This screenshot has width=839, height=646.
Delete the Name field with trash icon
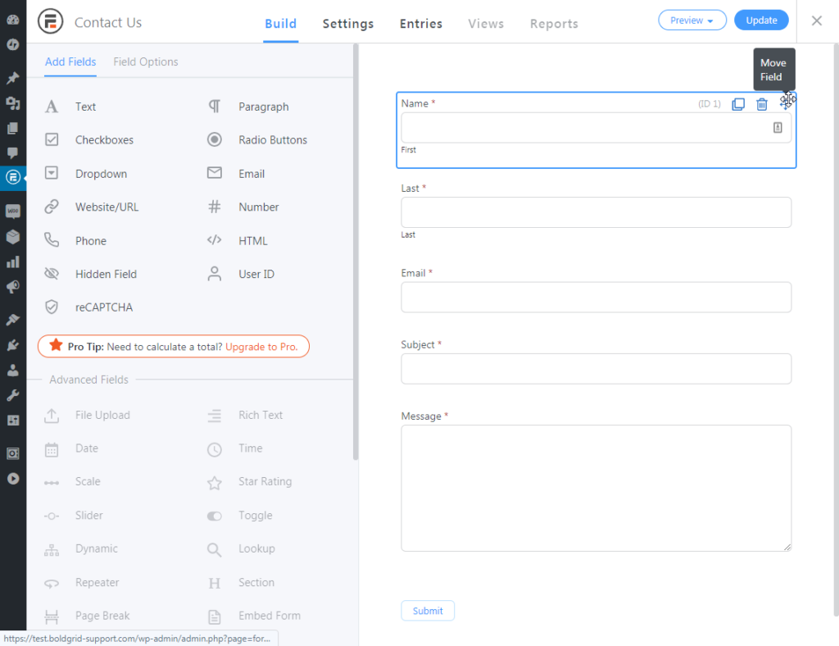pos(762,104)
